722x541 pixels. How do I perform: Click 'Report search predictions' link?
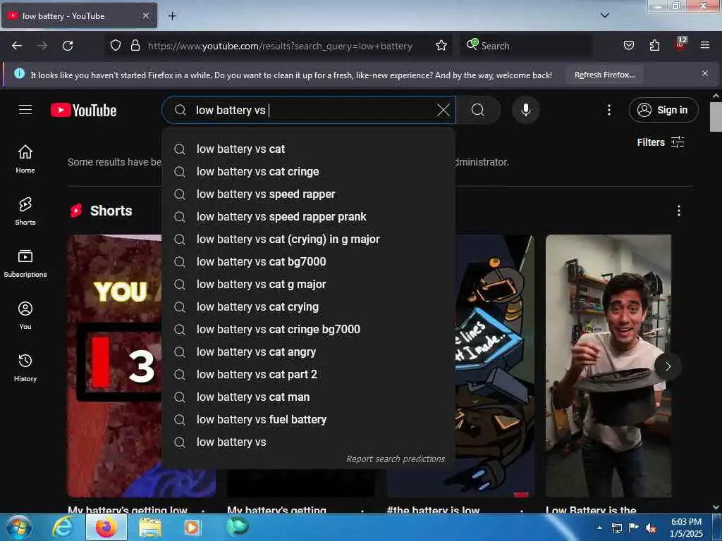pyautogui.click(x=396, y=459)
